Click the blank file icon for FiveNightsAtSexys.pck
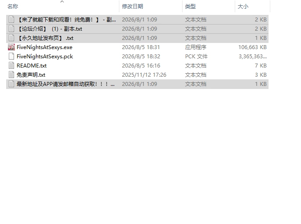Image resolution: width=301 pixels, height=224 pixels. (11, 57)
